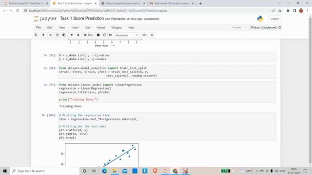Open the notifications center icon

[x=305, y=171]
